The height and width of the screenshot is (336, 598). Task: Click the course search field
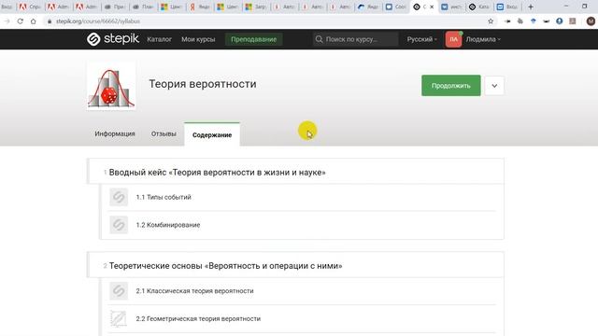tap(355, 39)
